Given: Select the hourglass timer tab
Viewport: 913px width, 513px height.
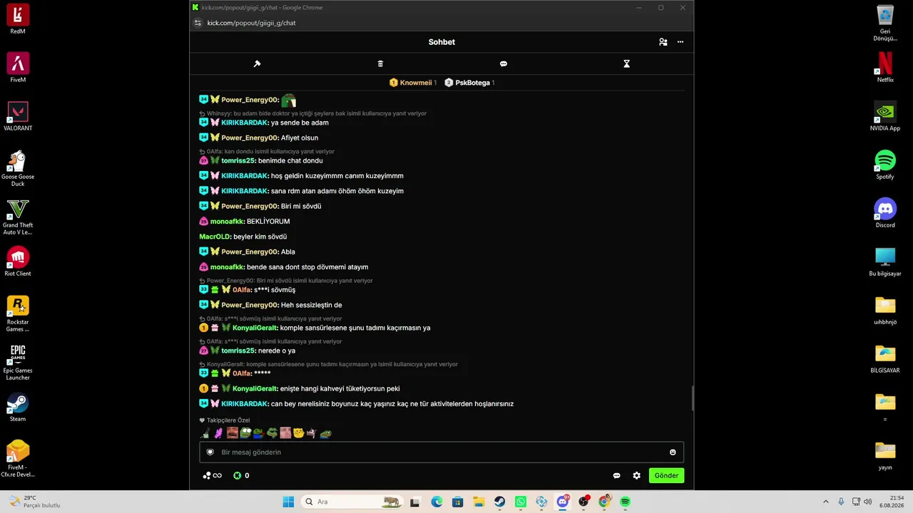Looking at the screenshot, I should click(x=626, y=63).
